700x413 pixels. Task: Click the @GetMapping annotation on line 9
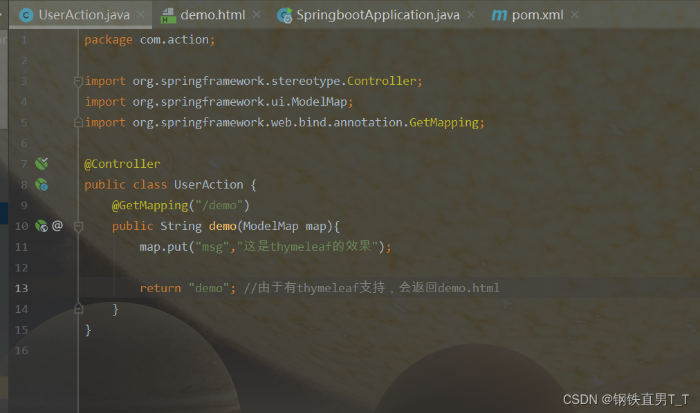click(x=150, y=205)
